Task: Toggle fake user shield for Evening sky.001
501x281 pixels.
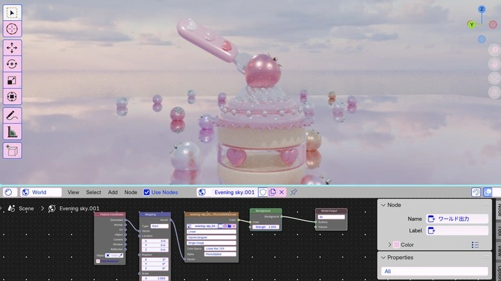Action: tap(262, 192)
